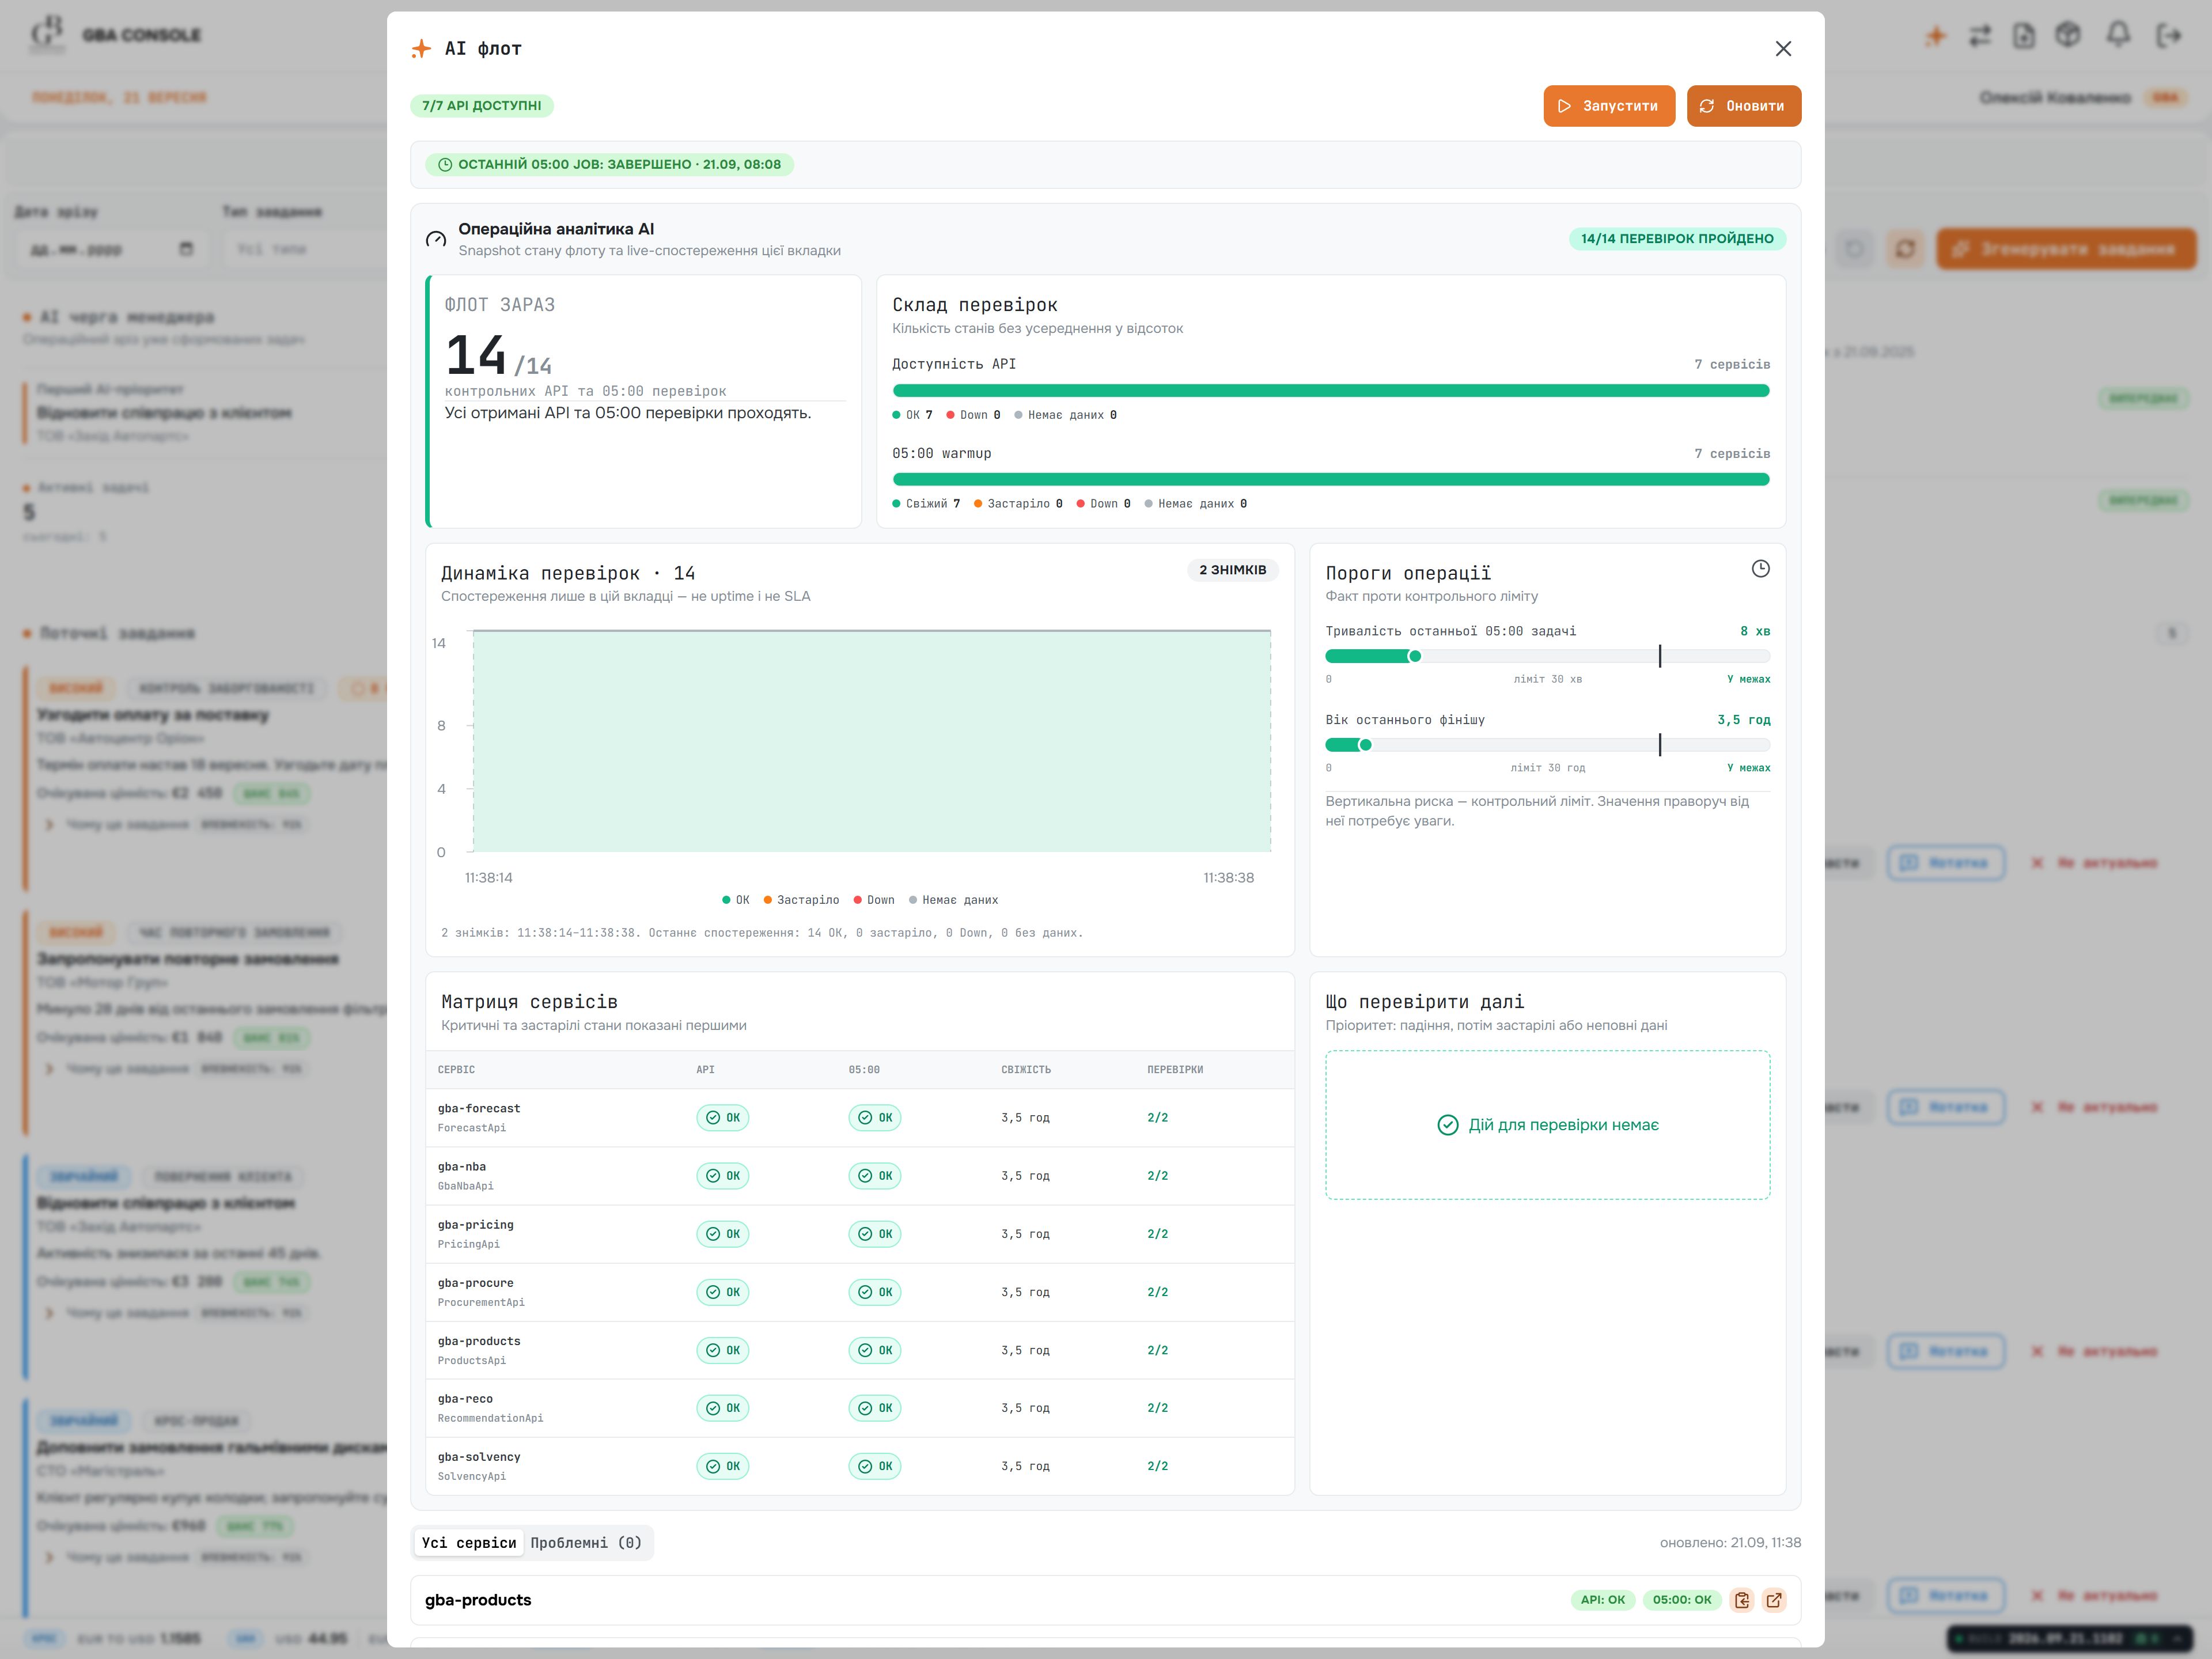
Task: Open gba-products via external link icon
Action: pyautogui.click(x=1774, y=1600)
